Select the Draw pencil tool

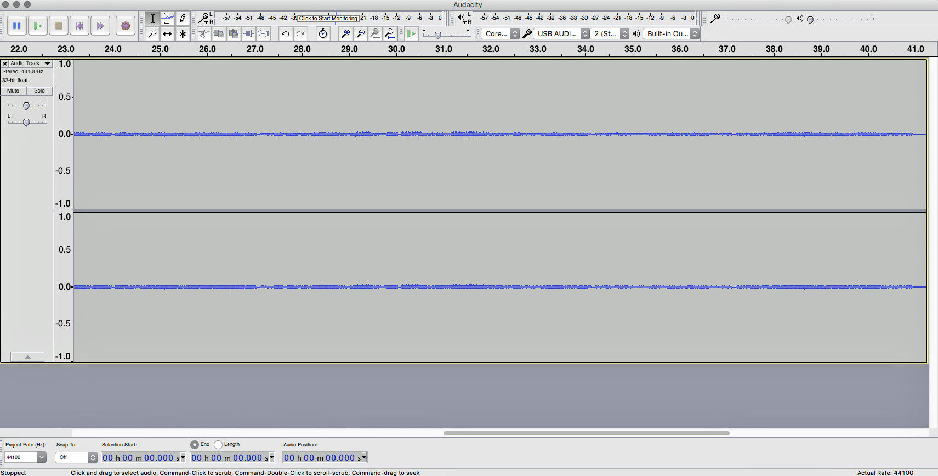coord(183,19)
